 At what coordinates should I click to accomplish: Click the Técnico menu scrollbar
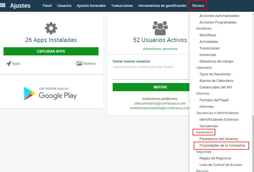[x=253, y=142]
